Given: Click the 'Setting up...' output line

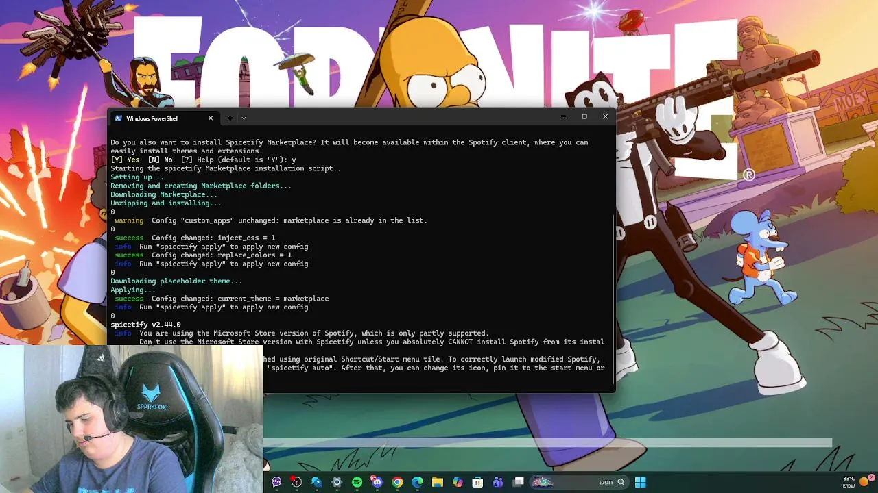Looking at the screenshot, I should [x=137, y=177].
